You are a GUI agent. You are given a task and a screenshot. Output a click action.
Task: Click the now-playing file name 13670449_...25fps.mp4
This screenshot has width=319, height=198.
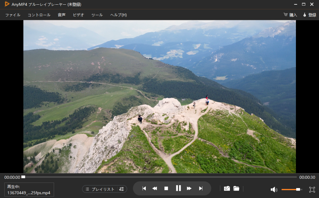[29, 193]
